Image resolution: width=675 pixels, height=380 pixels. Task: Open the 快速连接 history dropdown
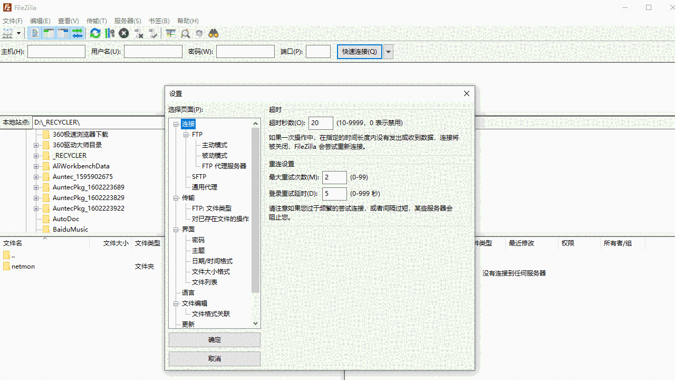(x=388, y=51)
